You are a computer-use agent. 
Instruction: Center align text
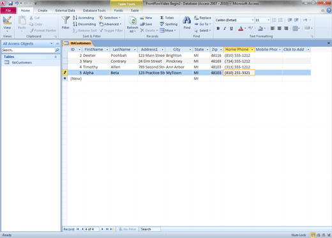(x=280, y=28)
